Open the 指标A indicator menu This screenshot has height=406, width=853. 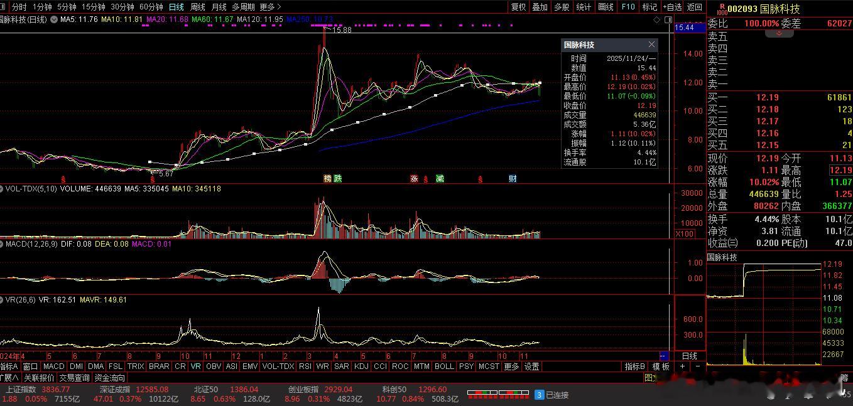point(9,366)
